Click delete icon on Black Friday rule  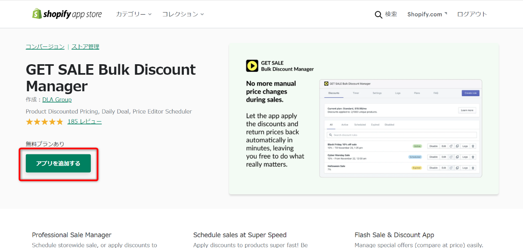pyautogui.click(x=473, y=146)
